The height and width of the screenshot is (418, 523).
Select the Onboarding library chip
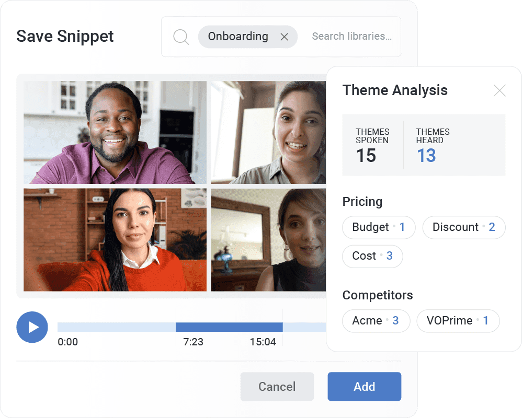click(x=238, y=37)
